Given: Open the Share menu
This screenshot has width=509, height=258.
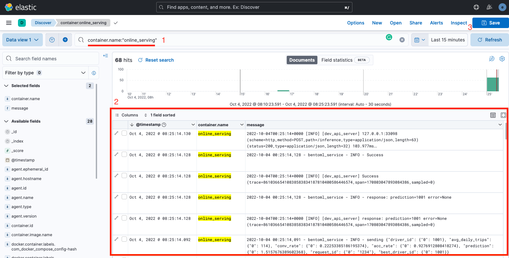Looking at the screenshot, I should (416, 23).
